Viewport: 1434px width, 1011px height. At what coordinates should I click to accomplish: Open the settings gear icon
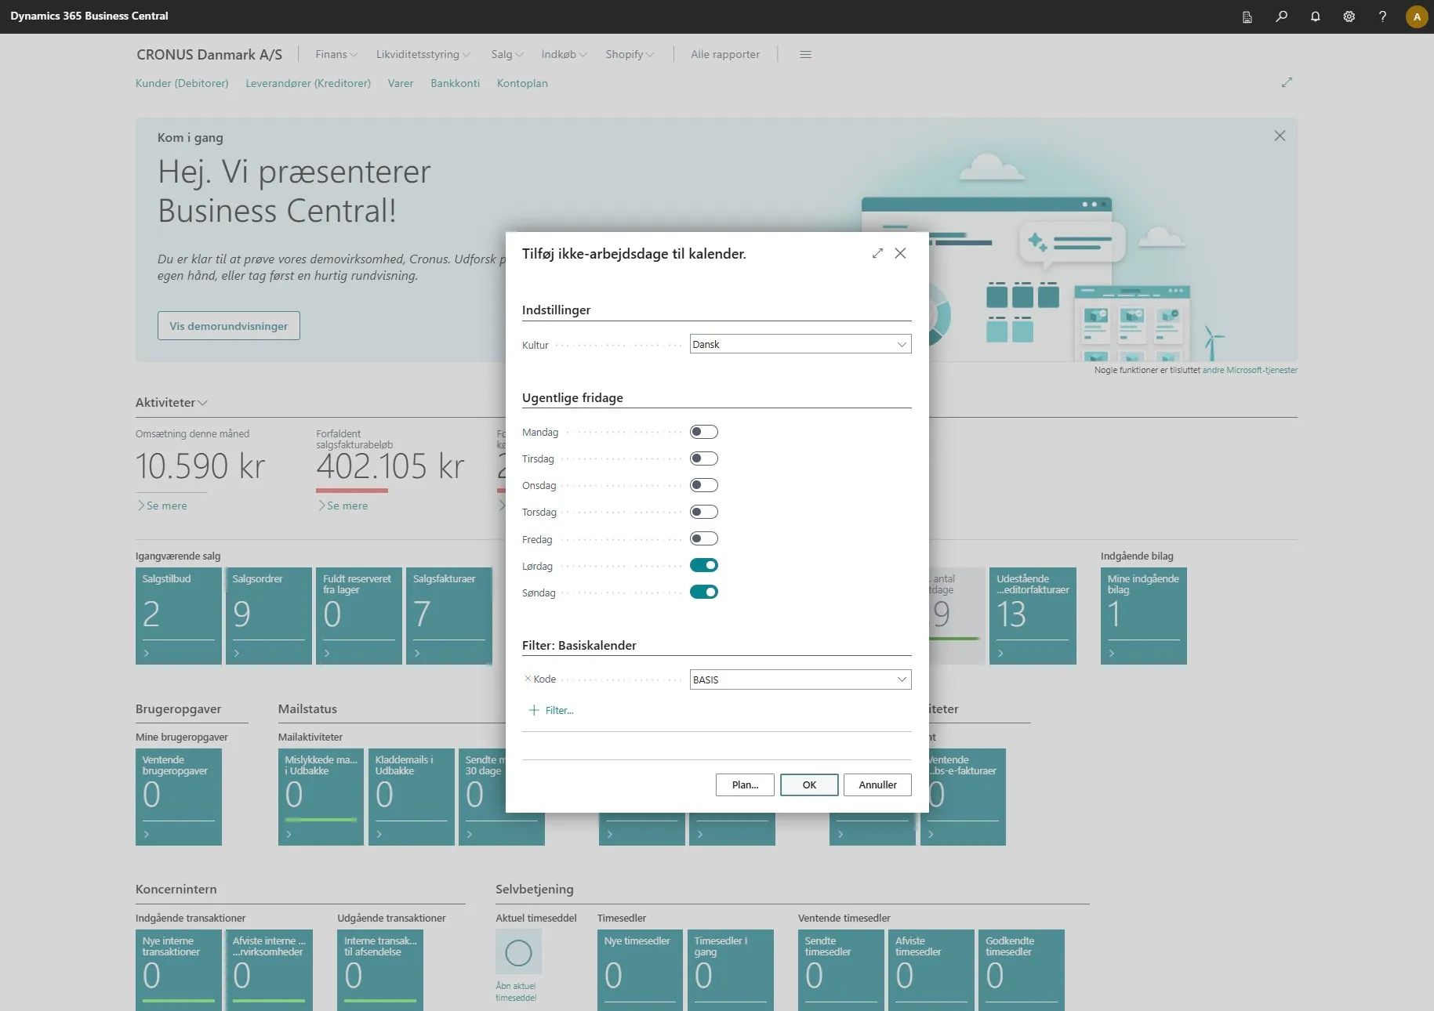[1349, 16]
